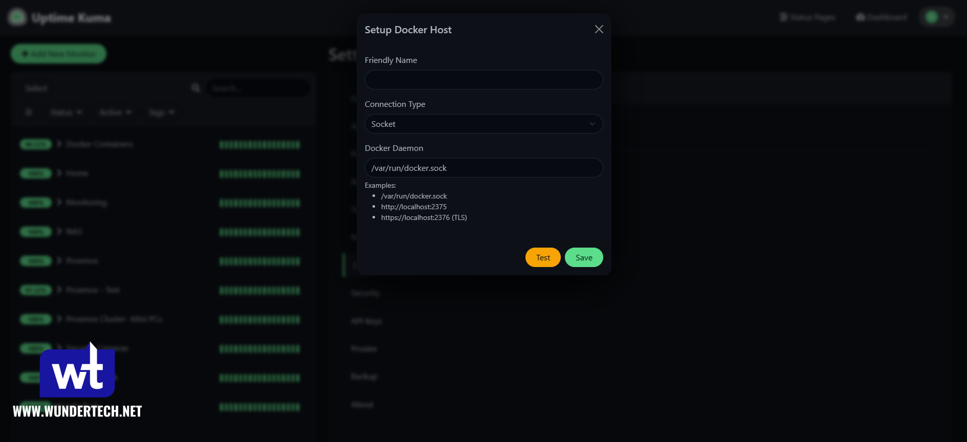Open the Status filter dropdown
The height and width of the screenshot is (442, 967).
click(x=66, y=112)
